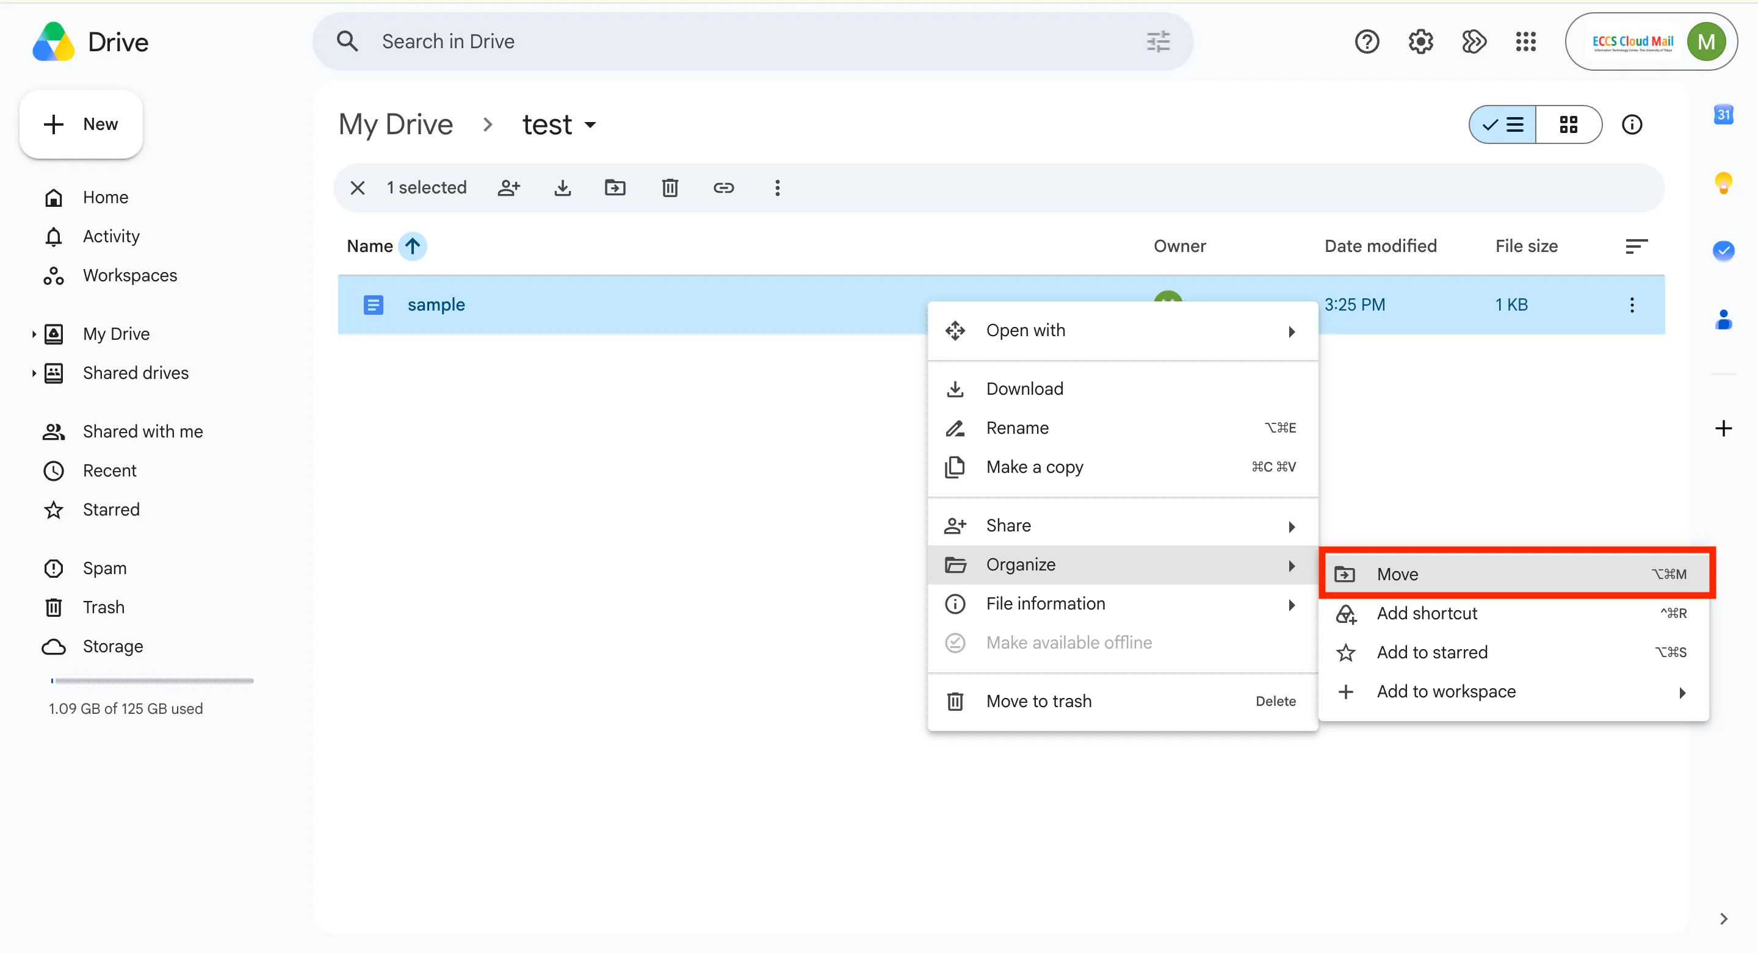Click the Date modified column header
This screenshot has width=1758, height=953.
pyautogui.click(x=1381, y=246)
